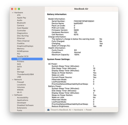Screen dimensions: 128x125
Task: Click the Cycle Count value 63
Action: [x=75, y=50]
